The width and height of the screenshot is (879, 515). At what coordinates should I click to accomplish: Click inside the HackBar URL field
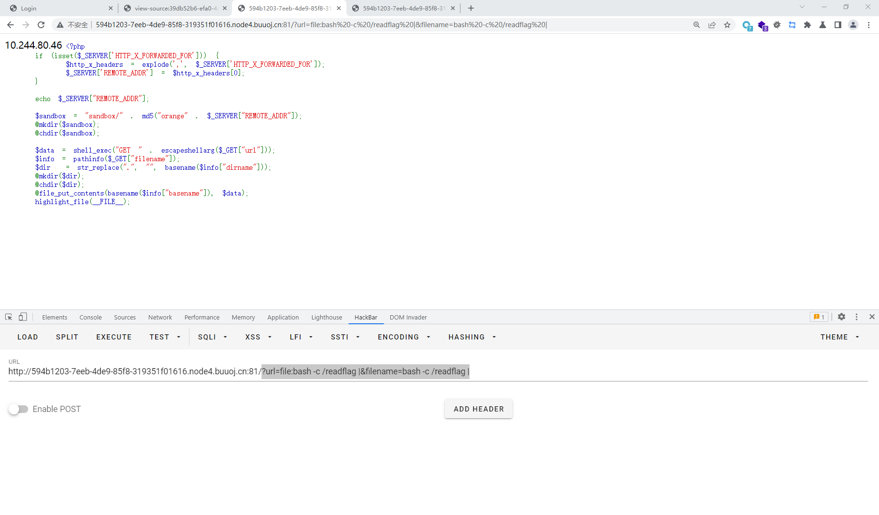[x=438, y=371]
